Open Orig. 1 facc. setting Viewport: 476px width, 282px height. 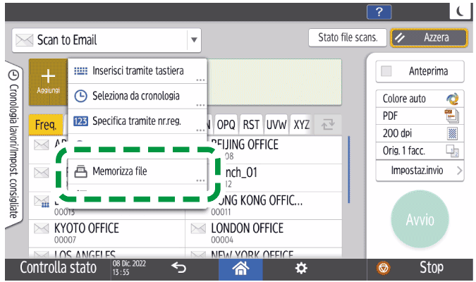point(420,151)
